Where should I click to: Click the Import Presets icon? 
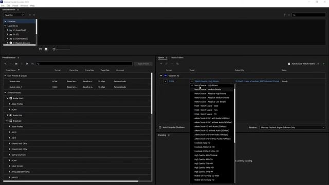tap(27, 64)
